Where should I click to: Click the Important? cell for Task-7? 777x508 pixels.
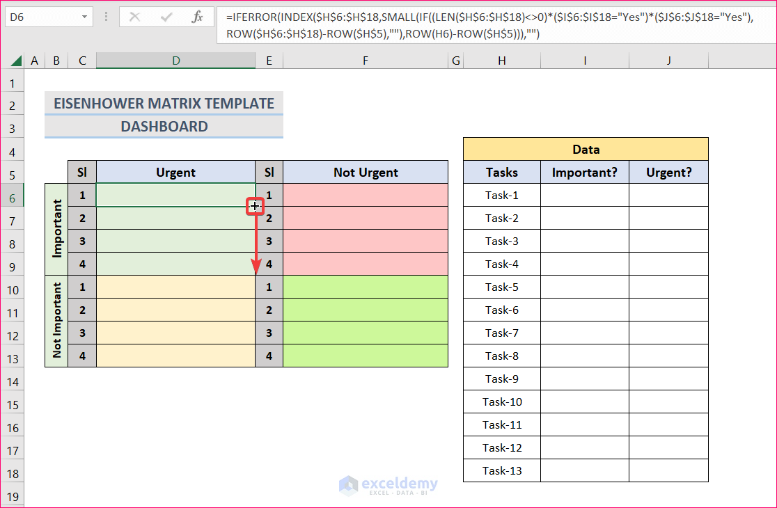585,333
